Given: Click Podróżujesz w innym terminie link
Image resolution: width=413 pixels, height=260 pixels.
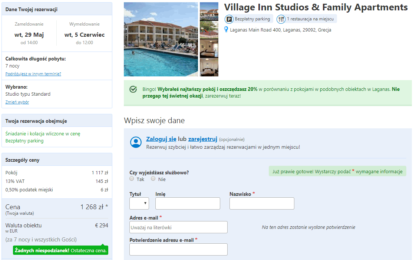Looking at the screenshot, I should (x=33, y=74).
